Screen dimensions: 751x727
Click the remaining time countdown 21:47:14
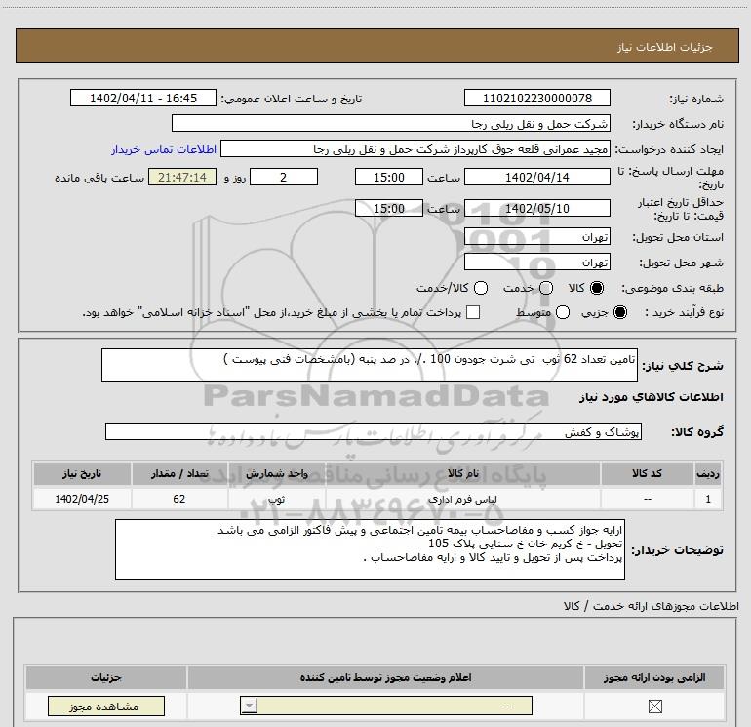(x=182, y=177)
